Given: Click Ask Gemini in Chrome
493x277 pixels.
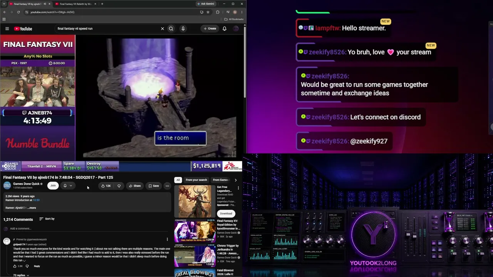Looking at the screenshot, I should (x=205, y=4).
